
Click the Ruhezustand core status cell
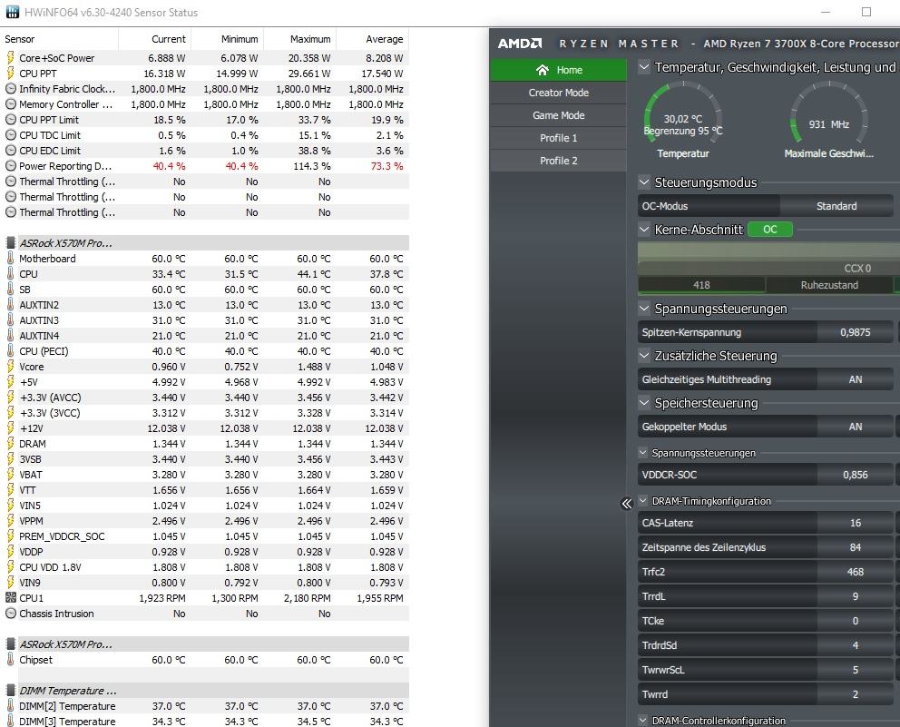click(829, 285)
